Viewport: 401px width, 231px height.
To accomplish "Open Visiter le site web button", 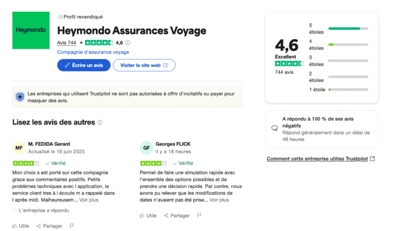I will (x=144, y=65).
